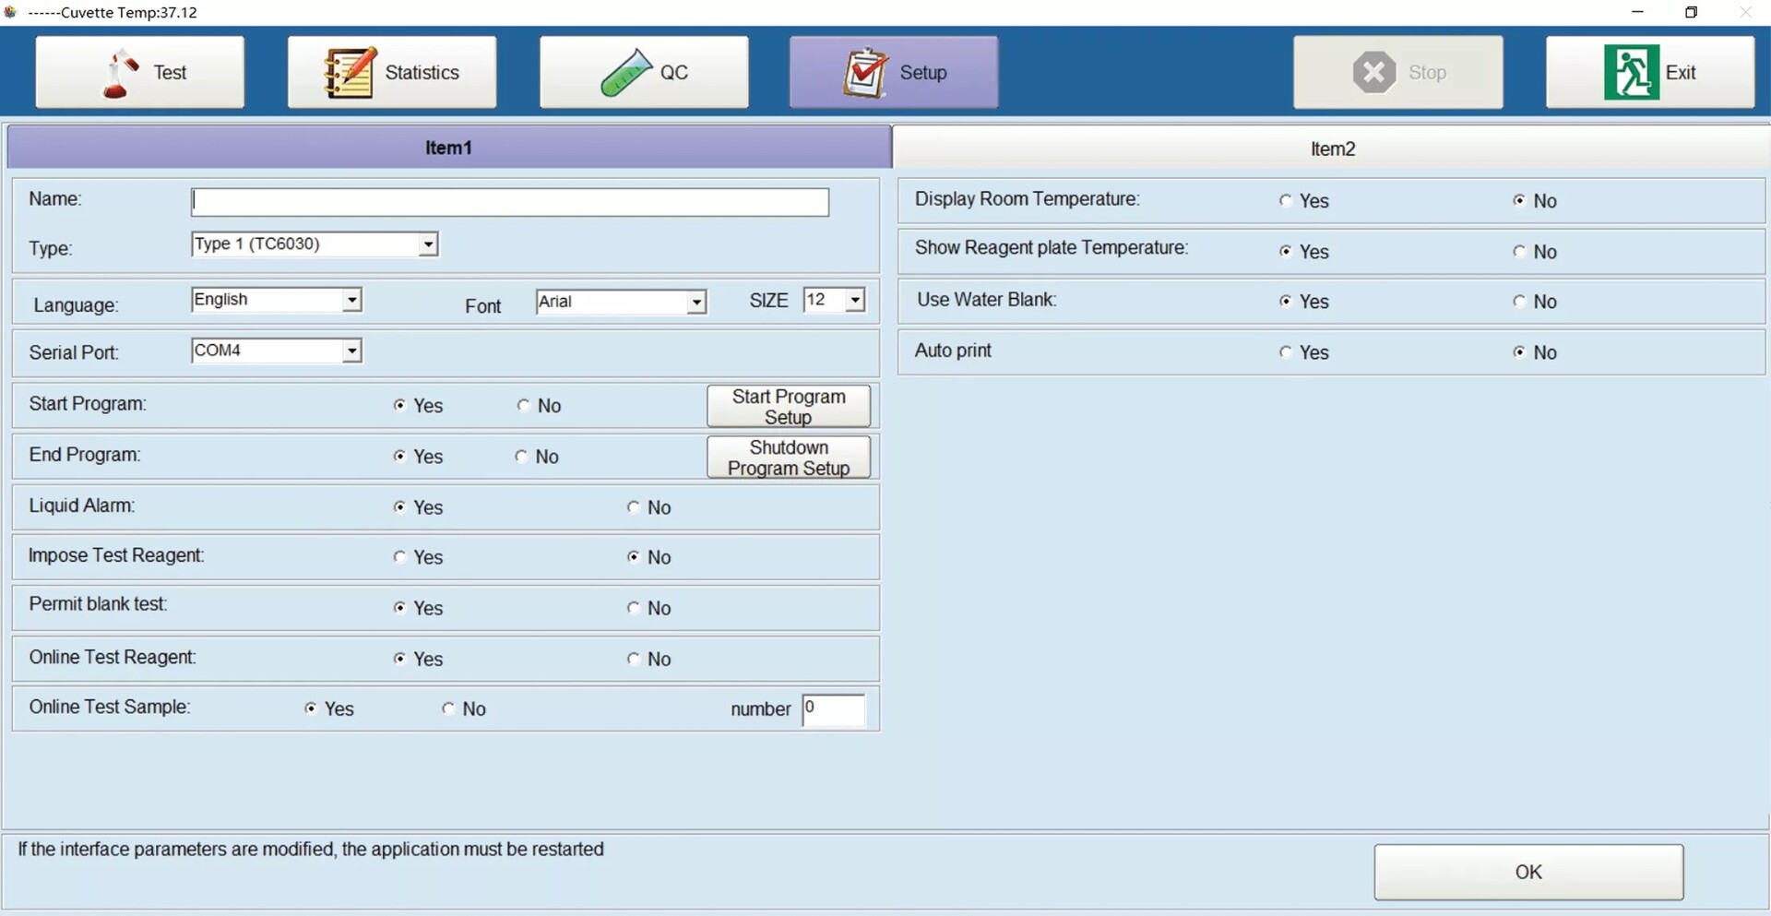Restore window using title bar restore icon
1771x916 pixels.
[1691, 12]
